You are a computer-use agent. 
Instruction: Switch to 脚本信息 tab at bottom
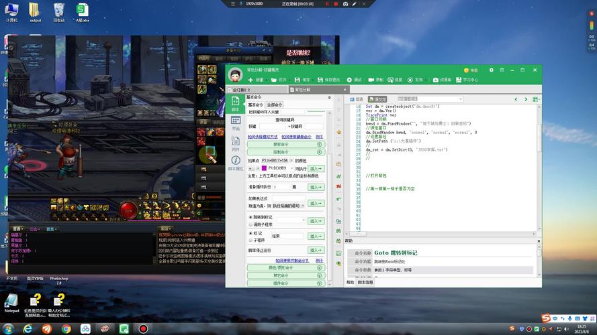pos(365,283)
